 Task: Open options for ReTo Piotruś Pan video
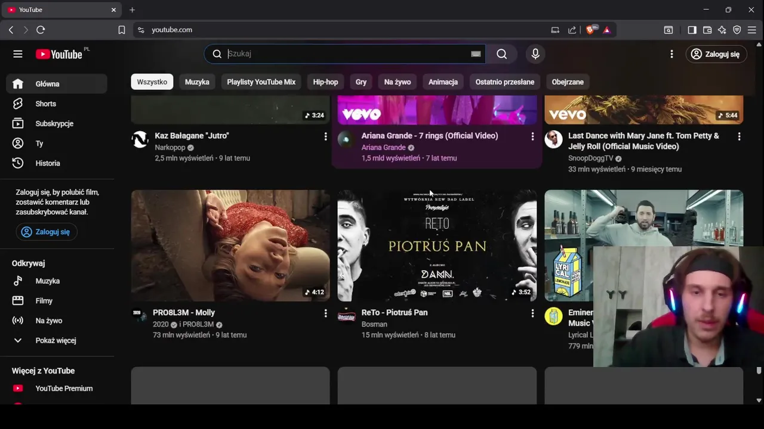[x=532, y=313]
